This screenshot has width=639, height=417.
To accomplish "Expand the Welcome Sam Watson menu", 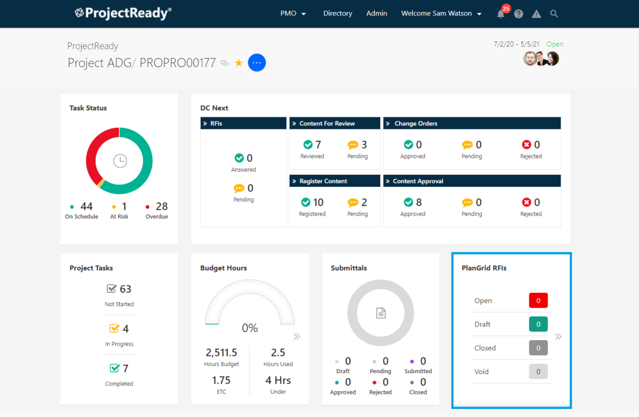I will pos(441,13).
